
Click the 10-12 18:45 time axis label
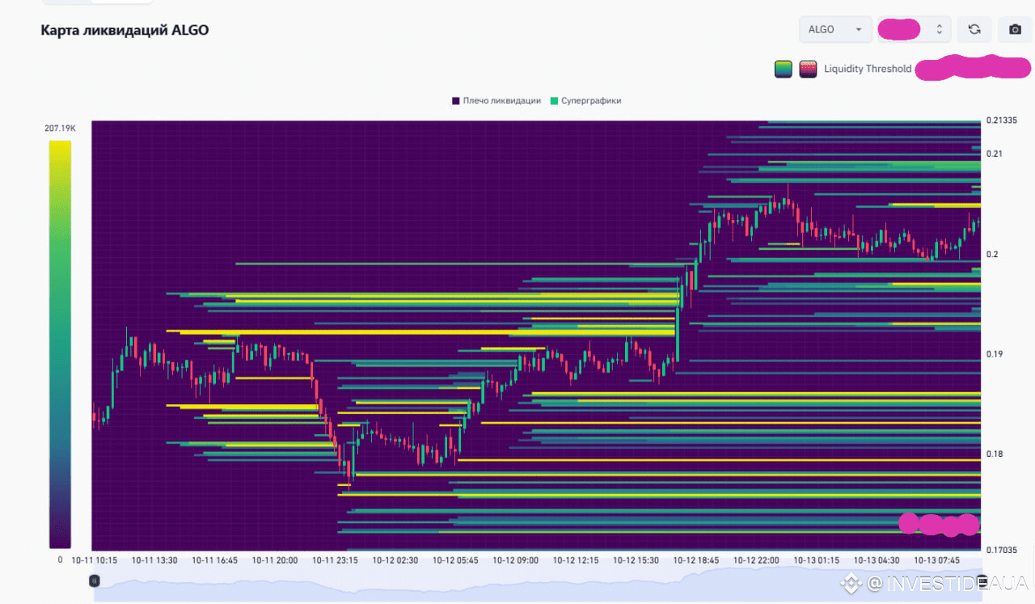click(696, 560)
